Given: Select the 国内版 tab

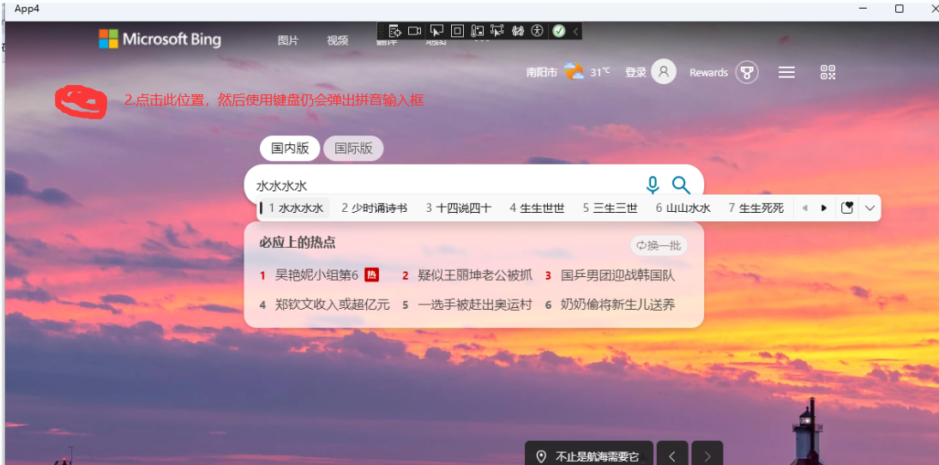Looking at the screenshot, I should pos(290,148).
